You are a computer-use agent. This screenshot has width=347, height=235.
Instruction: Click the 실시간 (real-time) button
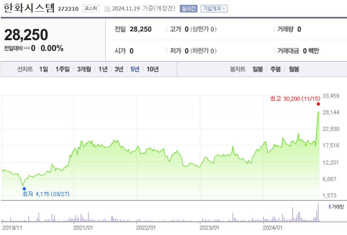pyautogui.click(x=188, y=8)
